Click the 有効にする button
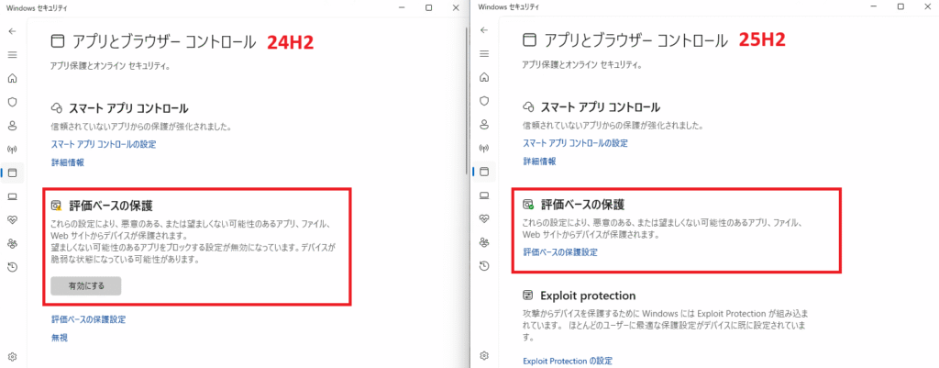 86,285
